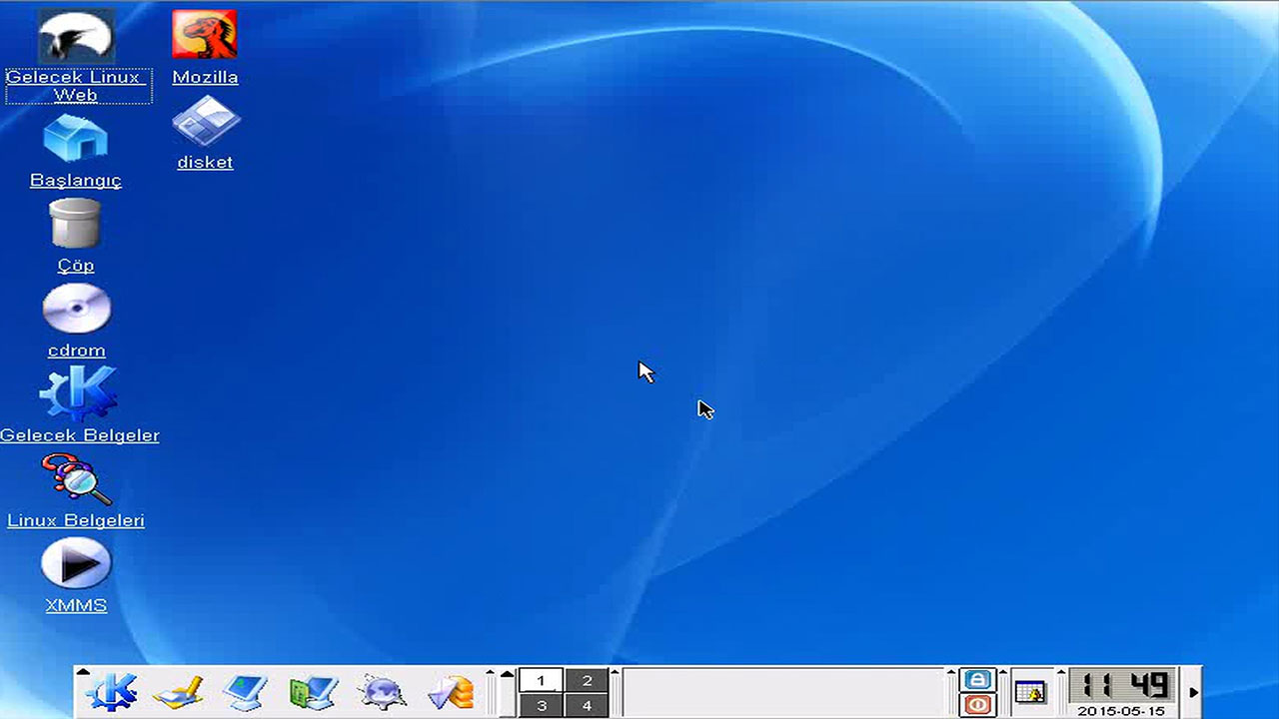Click the lock screen button in panel
The height and width of the screenshot is (719, 1279).
coord(977,679)
